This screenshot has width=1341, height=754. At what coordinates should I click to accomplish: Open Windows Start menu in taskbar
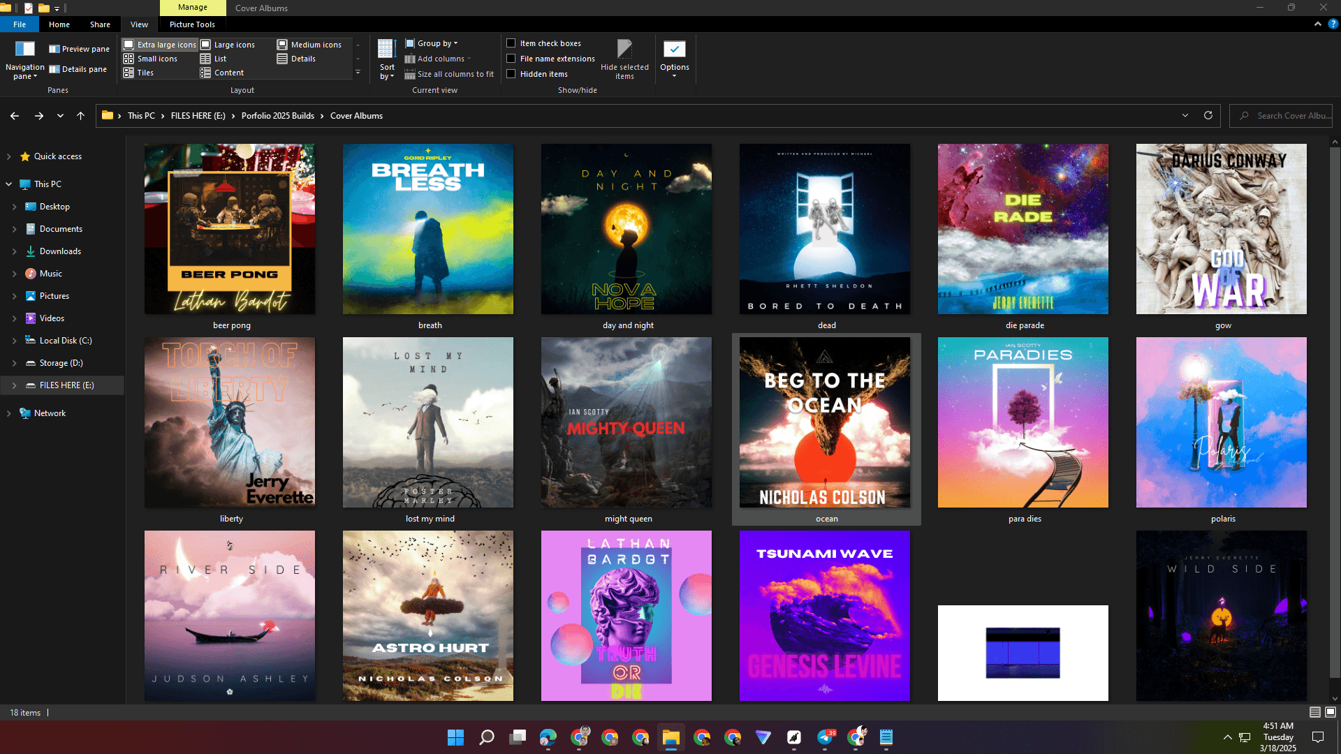pos(455,737)
